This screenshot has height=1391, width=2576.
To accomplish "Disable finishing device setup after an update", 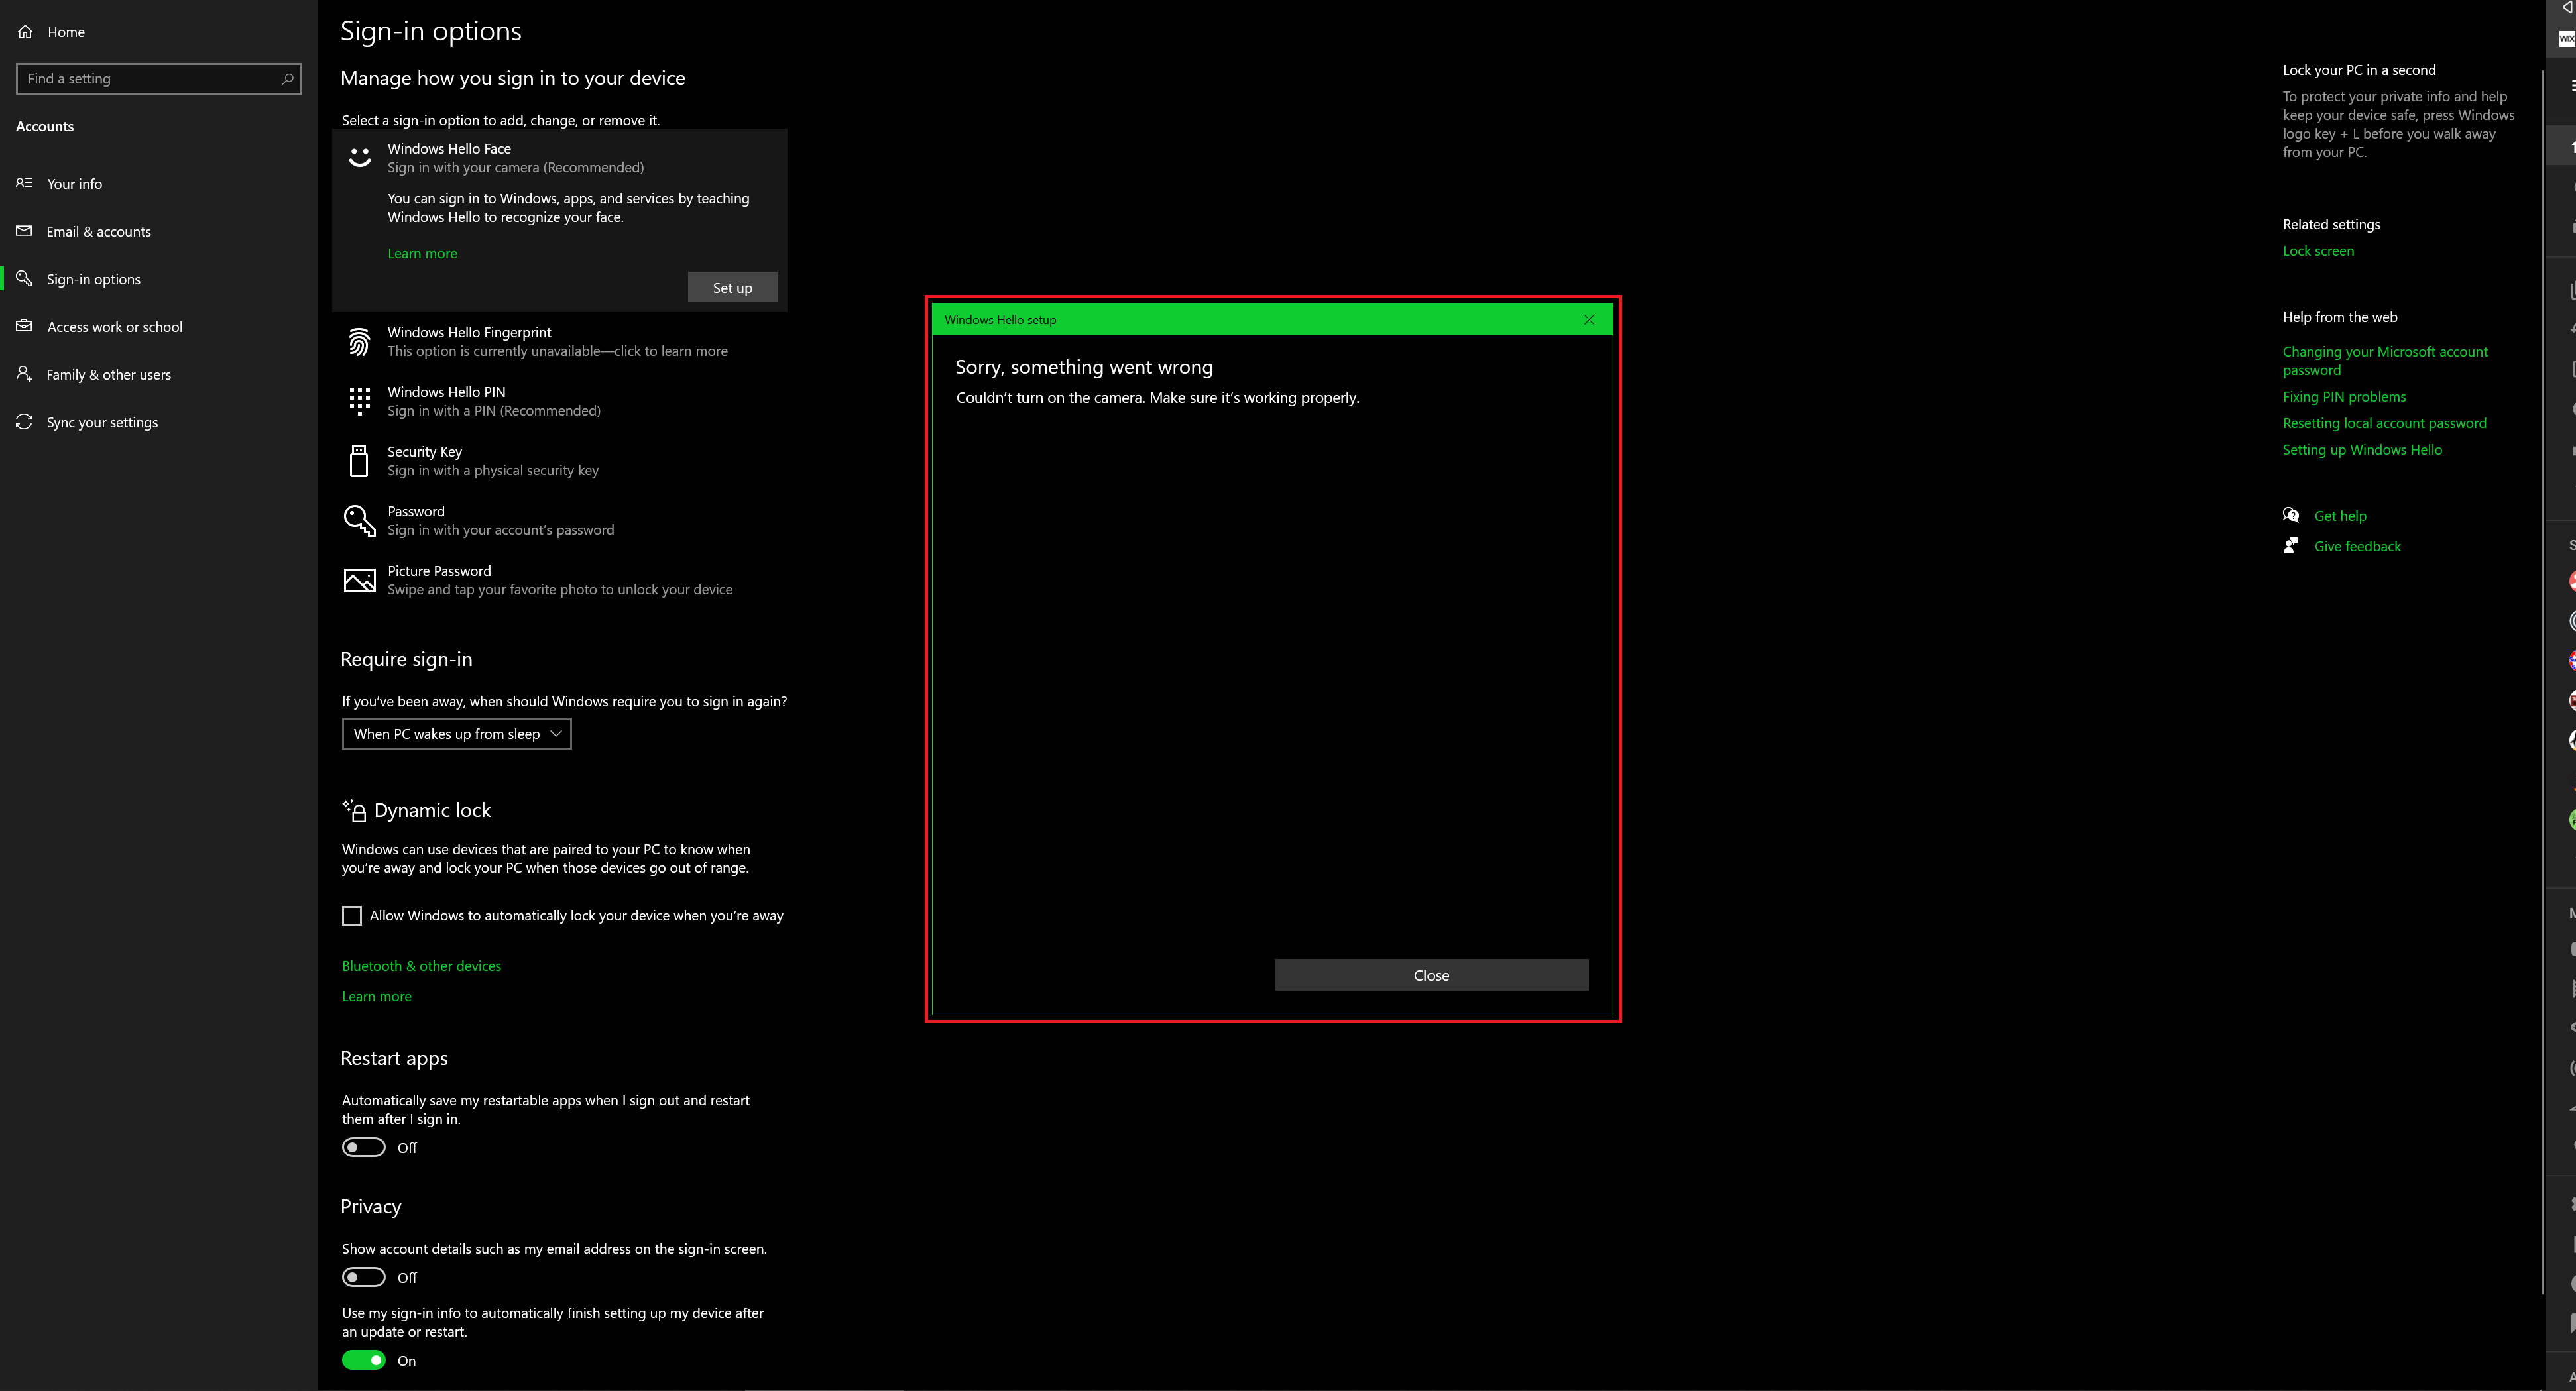I will point(364,1360).
